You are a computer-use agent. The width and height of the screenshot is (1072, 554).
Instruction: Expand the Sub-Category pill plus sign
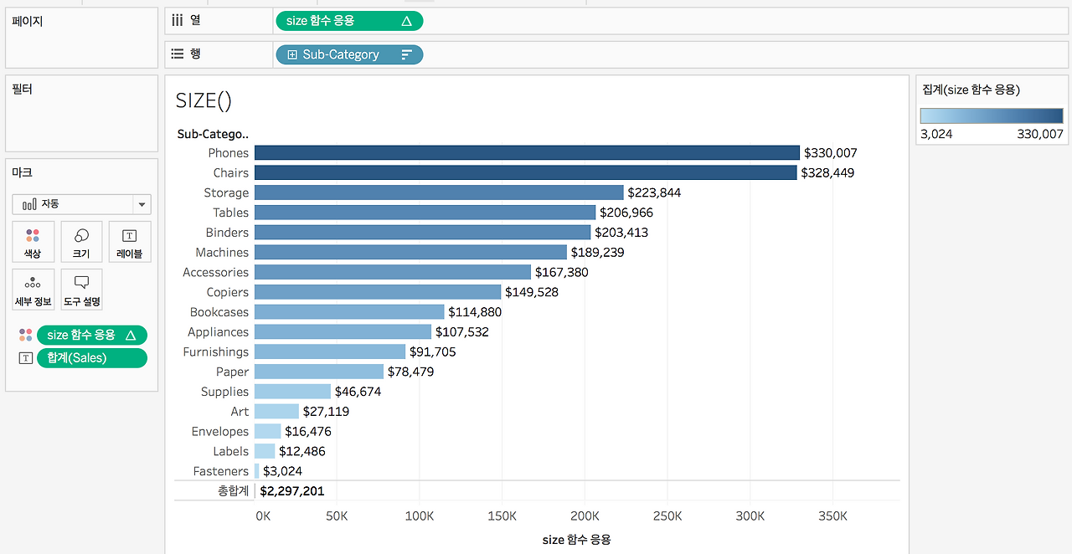292,54
